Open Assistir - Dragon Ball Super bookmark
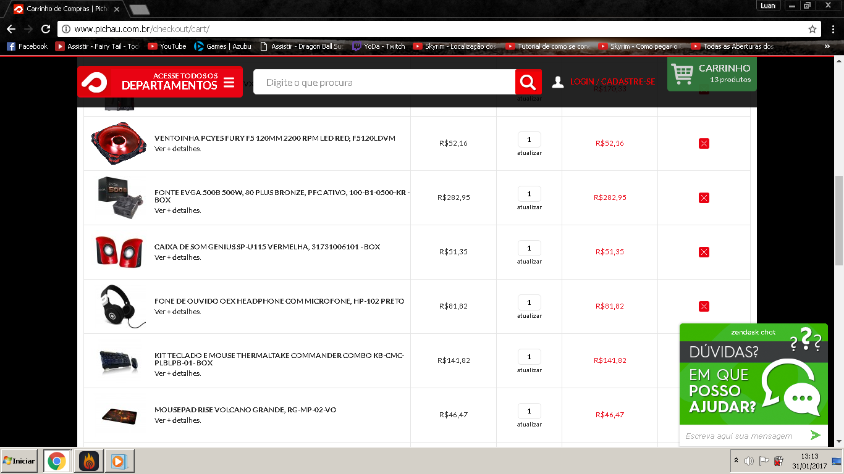 click(x=302, y=46)
